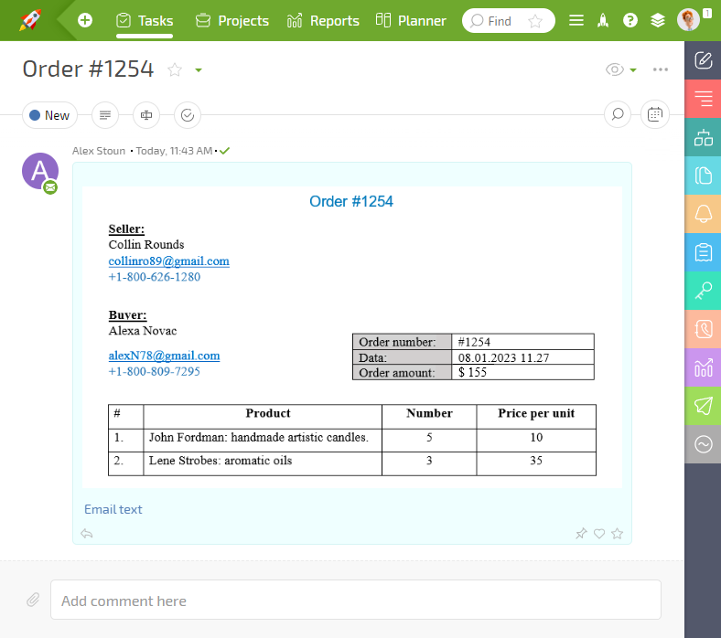The height and width of the screenshot is (638, 721).
Task: Click the reply arrow icon on comment
Action: coord(86,534)
